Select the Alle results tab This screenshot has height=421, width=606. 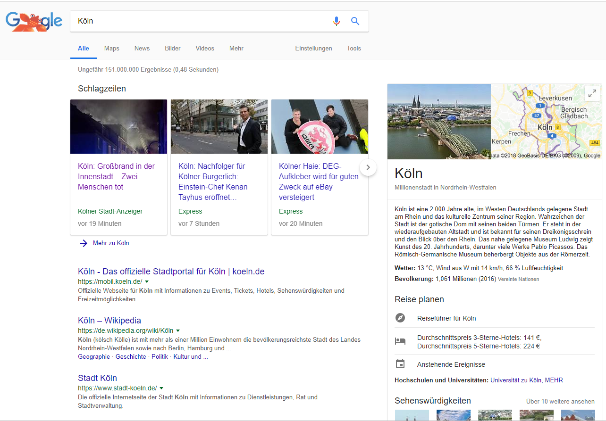coord(84,48)
